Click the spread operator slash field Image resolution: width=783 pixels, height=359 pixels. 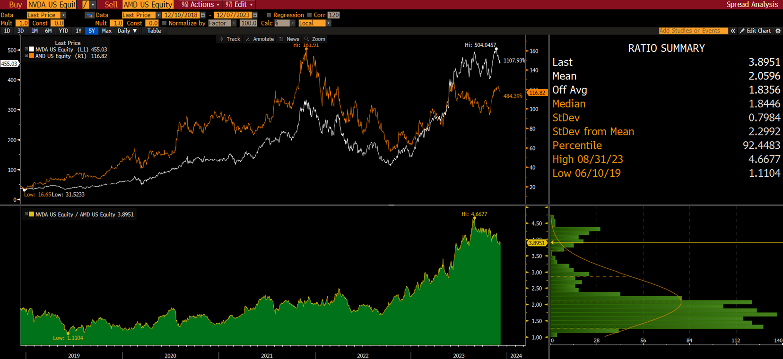(86, 5)
